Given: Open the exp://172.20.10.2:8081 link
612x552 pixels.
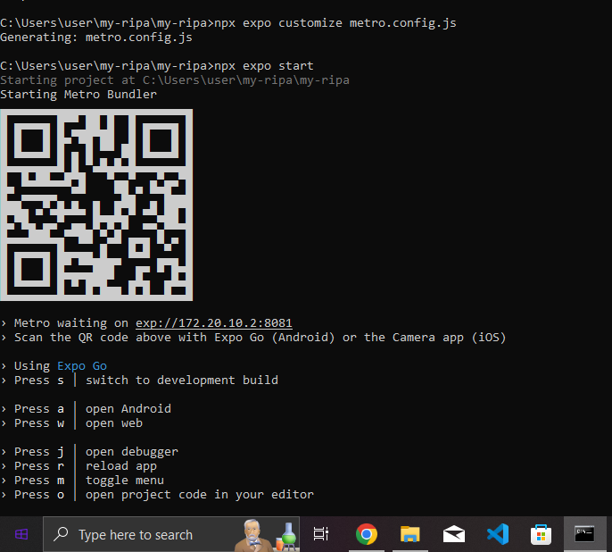Looking at the screenshot, I should (x=213, y=323).
